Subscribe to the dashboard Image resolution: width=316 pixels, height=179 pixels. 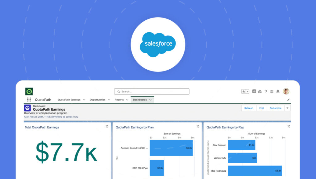pos(276,108)
